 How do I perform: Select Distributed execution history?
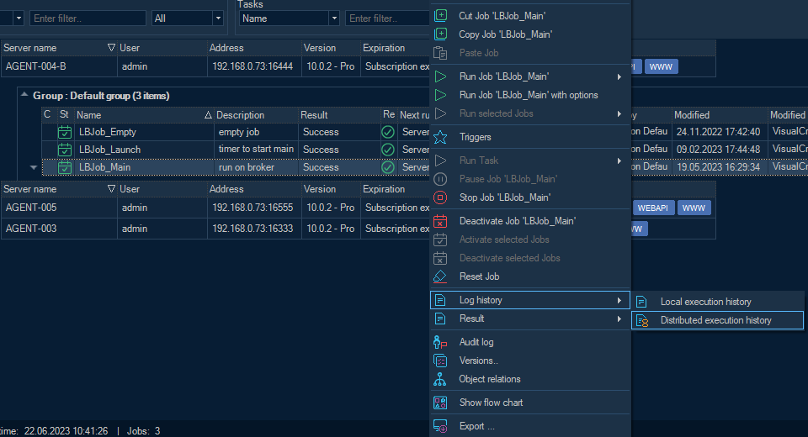pos(715,320)
